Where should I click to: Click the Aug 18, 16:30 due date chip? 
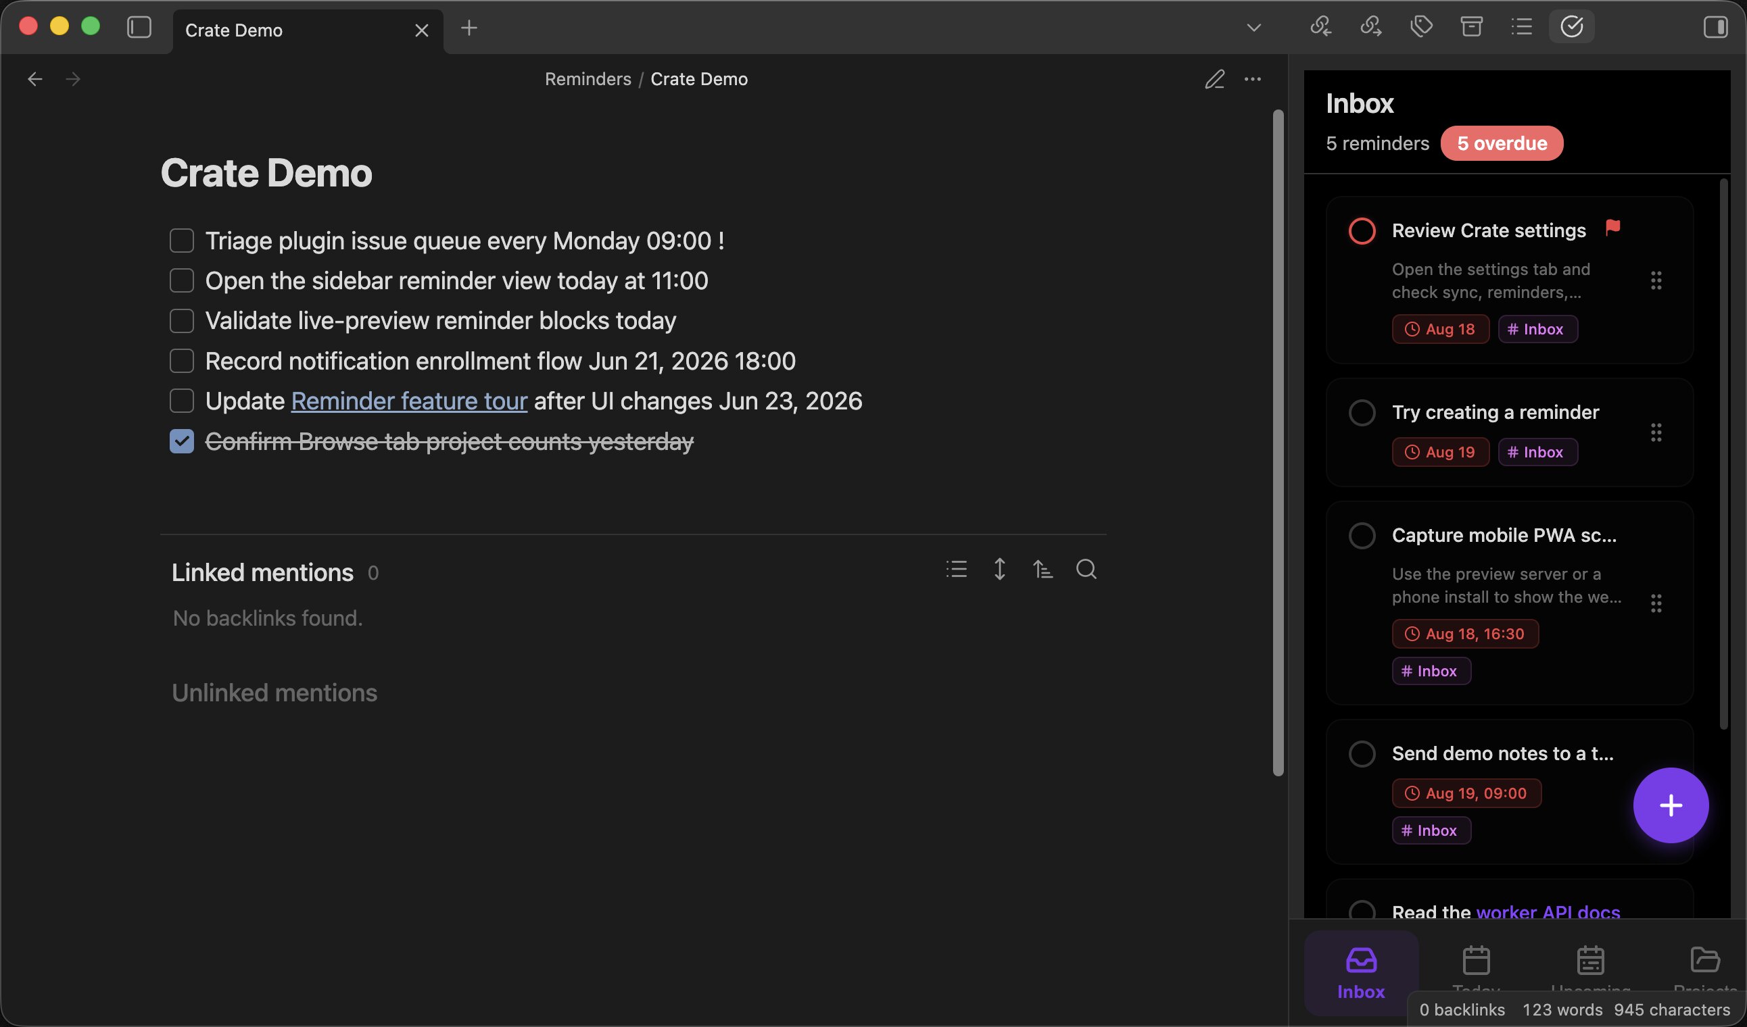pos(1465,633)
